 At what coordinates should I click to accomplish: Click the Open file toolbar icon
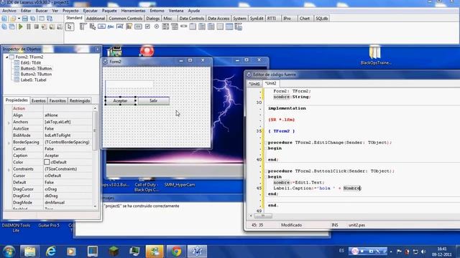tap(13, 19)
